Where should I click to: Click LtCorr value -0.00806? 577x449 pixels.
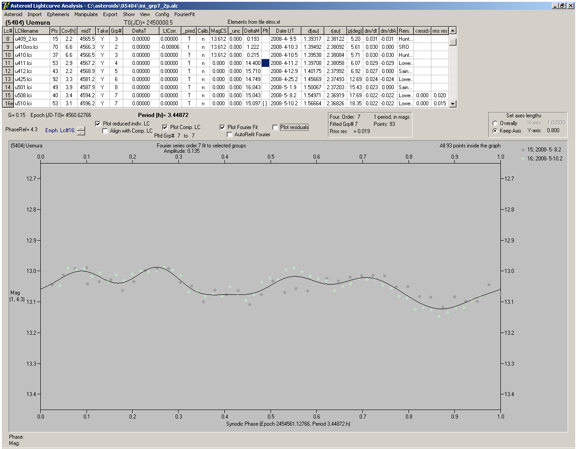coord(170,47)
